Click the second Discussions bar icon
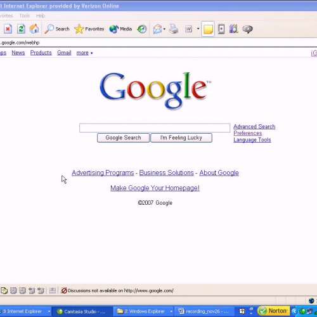Screen dimensions: 317x317 tap(13, 291)
